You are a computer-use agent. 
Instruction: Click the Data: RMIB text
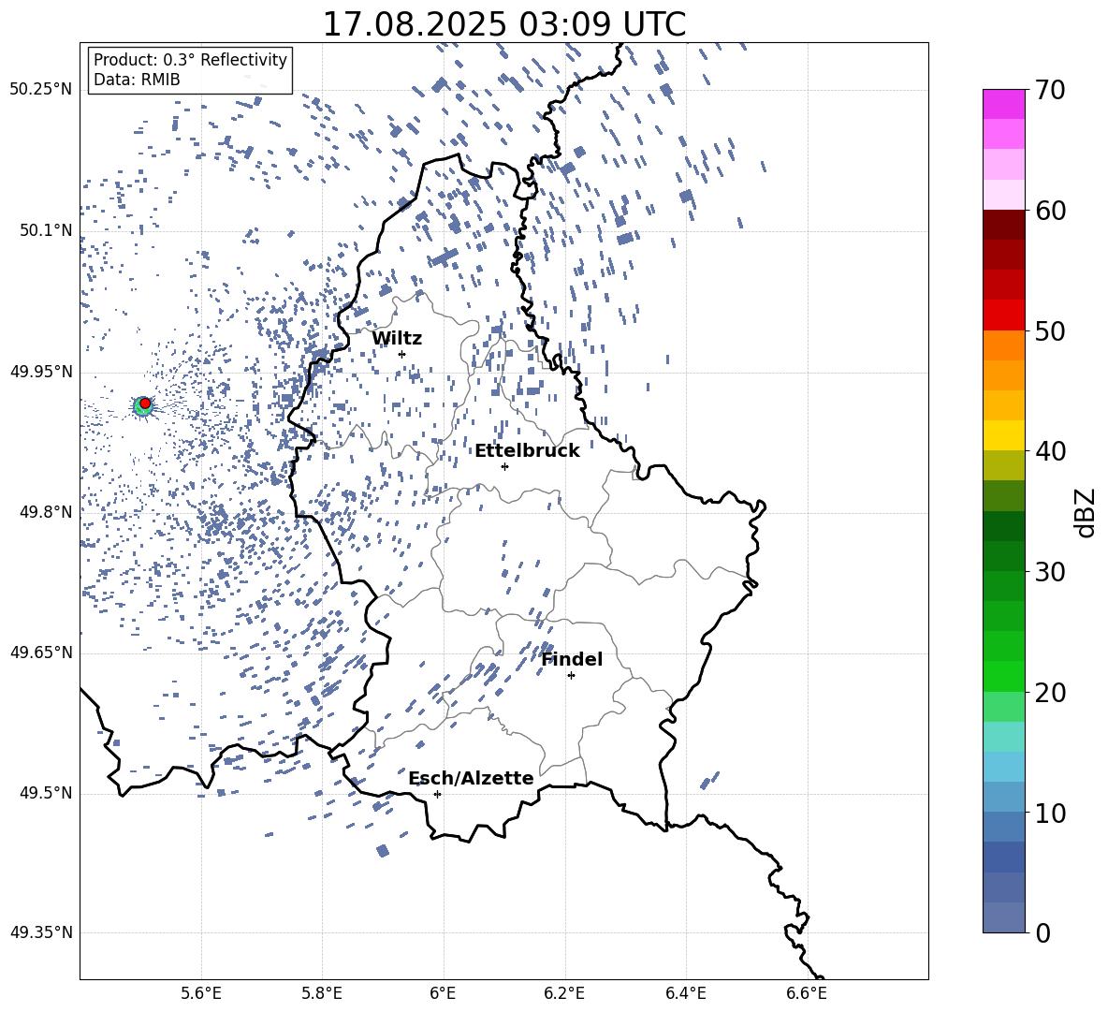(137, 80)
